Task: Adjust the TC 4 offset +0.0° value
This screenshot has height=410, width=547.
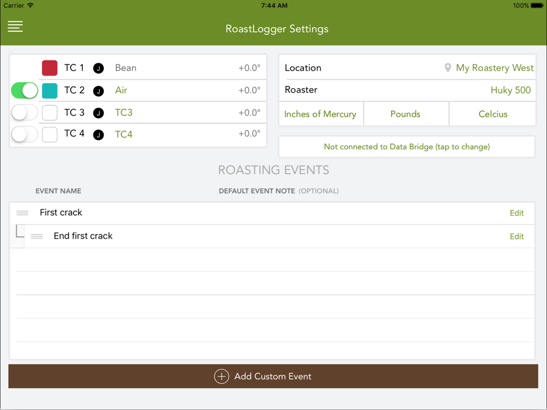Action: pos(249,133)
